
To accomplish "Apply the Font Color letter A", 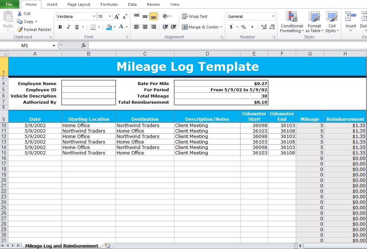I will (121, 27).
